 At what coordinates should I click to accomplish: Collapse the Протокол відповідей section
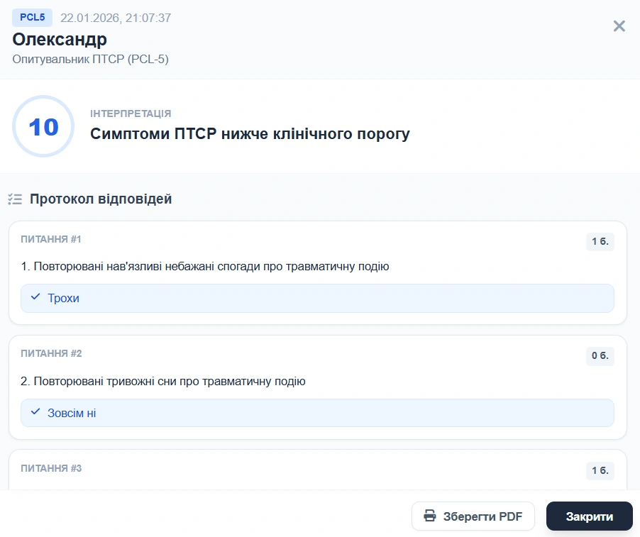click(101, 199)
